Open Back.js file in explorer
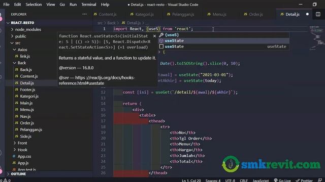The width and height of the screenshot is (325, 182). (26, 70)
